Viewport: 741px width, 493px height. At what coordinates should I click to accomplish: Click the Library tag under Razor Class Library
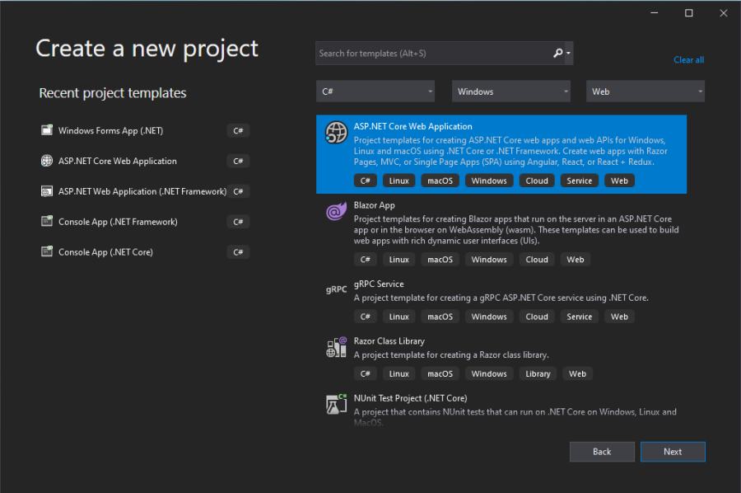(x=538, y=373)
